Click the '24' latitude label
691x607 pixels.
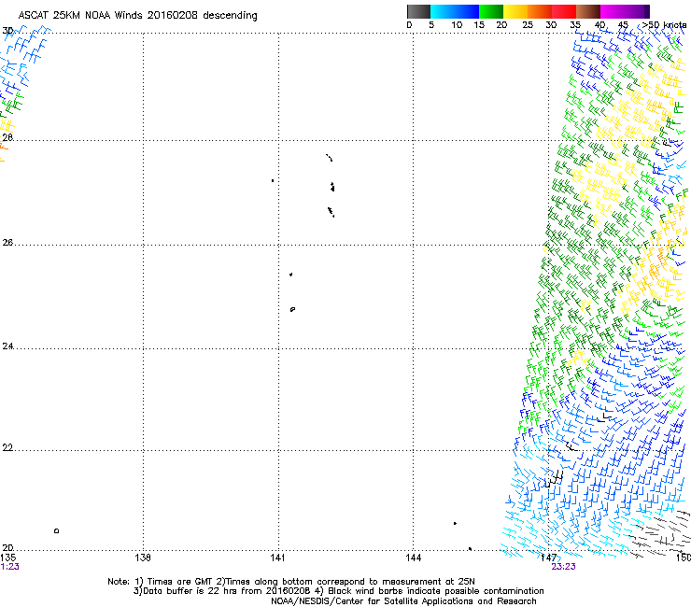7,346
